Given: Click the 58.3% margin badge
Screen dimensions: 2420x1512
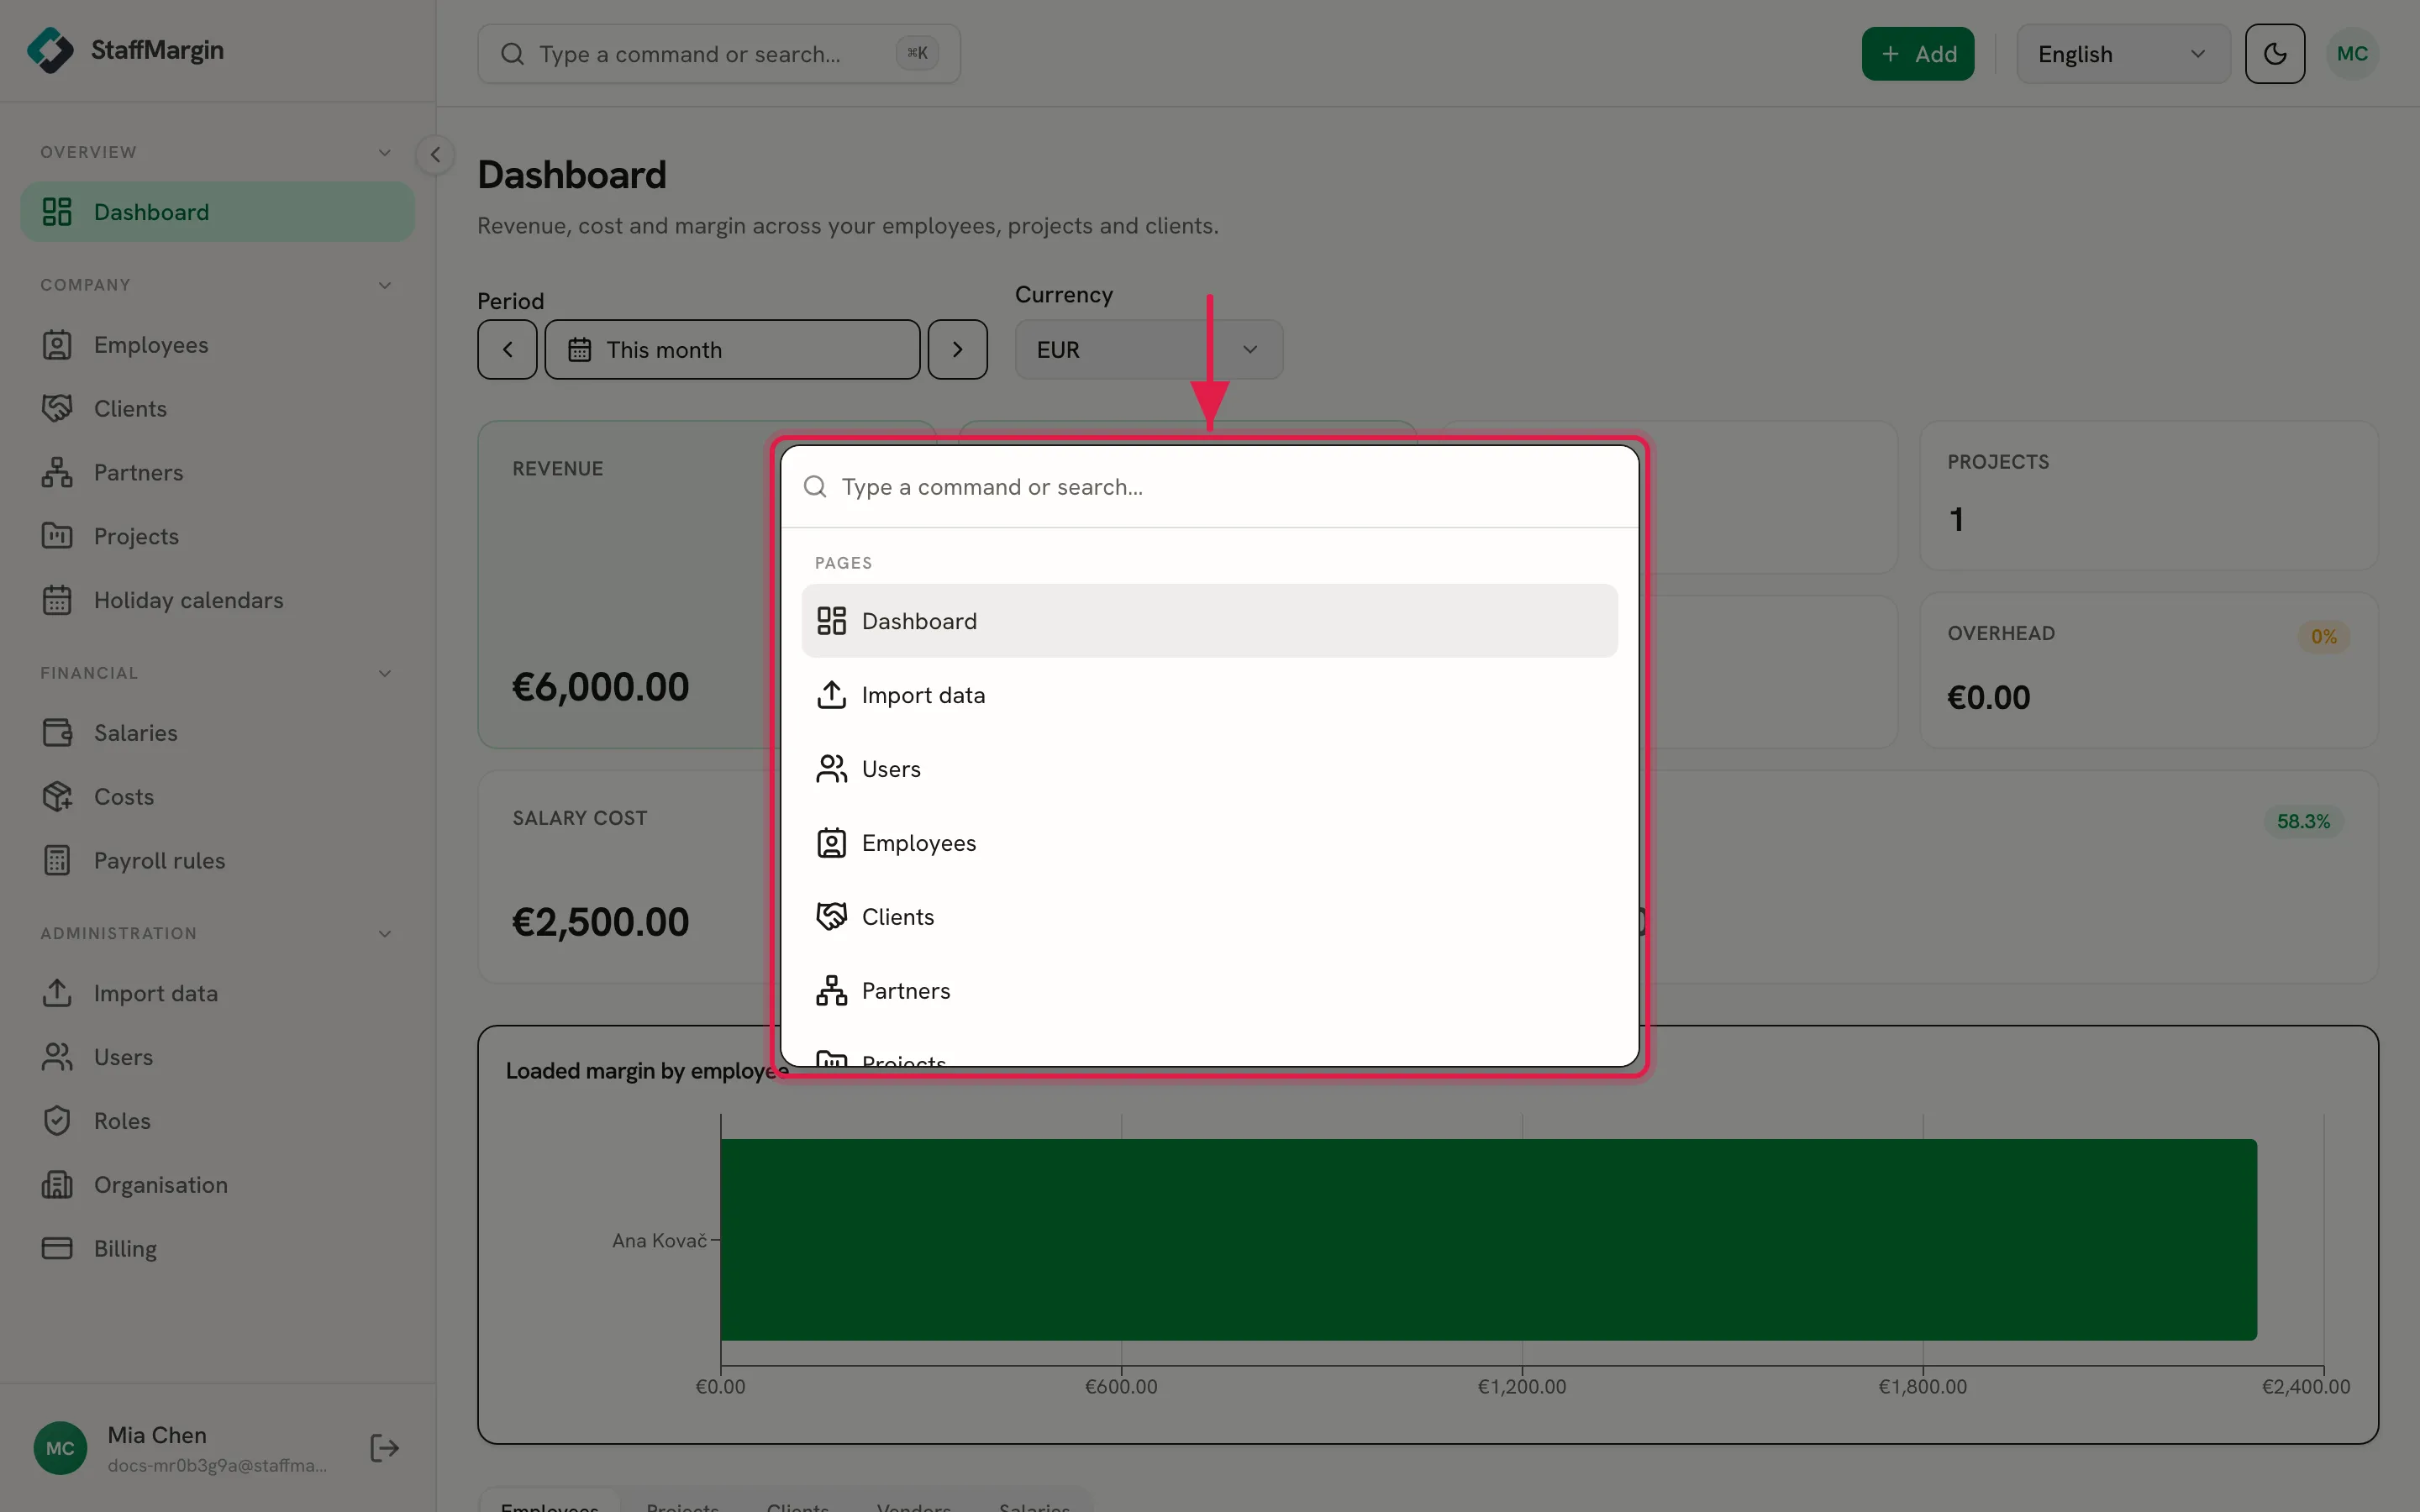Looking at the screenshot, I should click(2303, 822).
